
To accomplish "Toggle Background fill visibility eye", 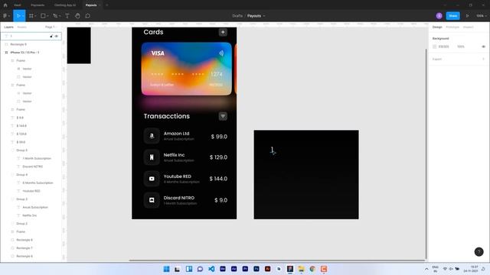I will pos(483,47).
